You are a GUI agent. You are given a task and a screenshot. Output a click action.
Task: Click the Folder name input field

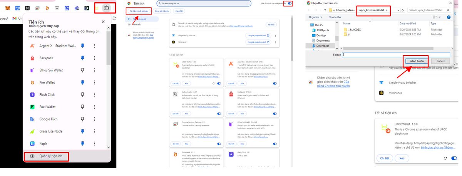396,55
